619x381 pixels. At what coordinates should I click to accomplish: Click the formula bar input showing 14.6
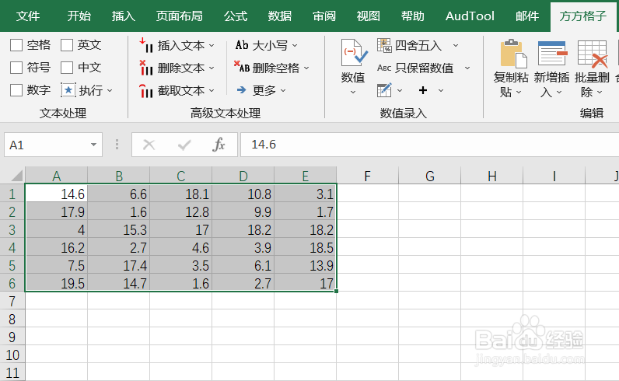pos(428,145)
